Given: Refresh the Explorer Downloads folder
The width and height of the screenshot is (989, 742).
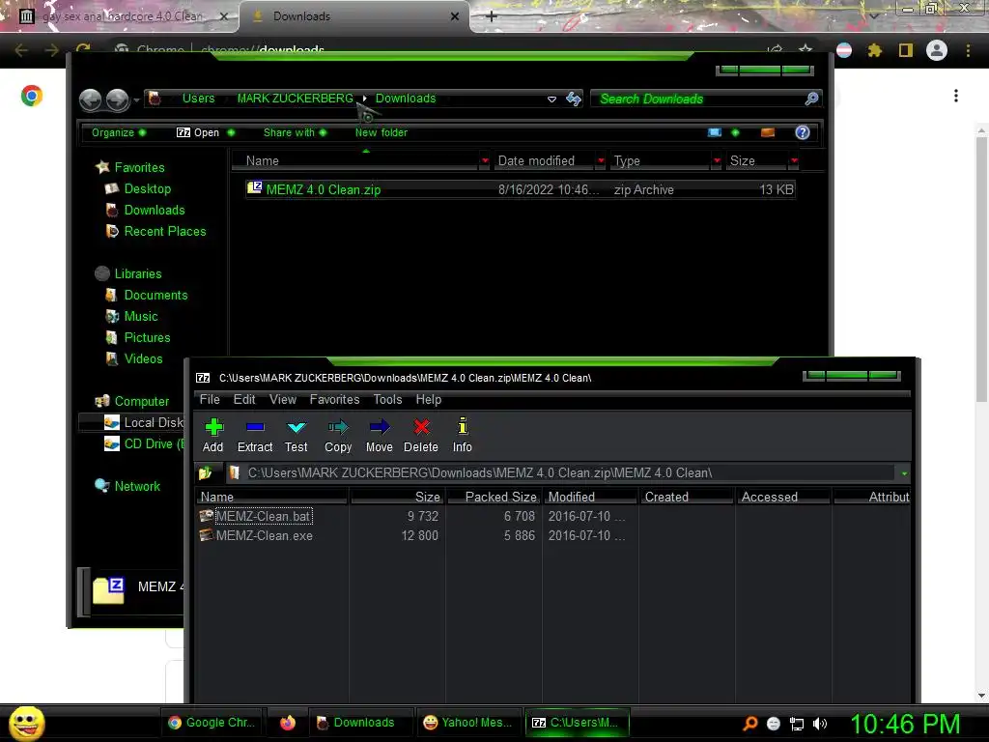Looking at the screenshot, I should (x=574, y=99).
